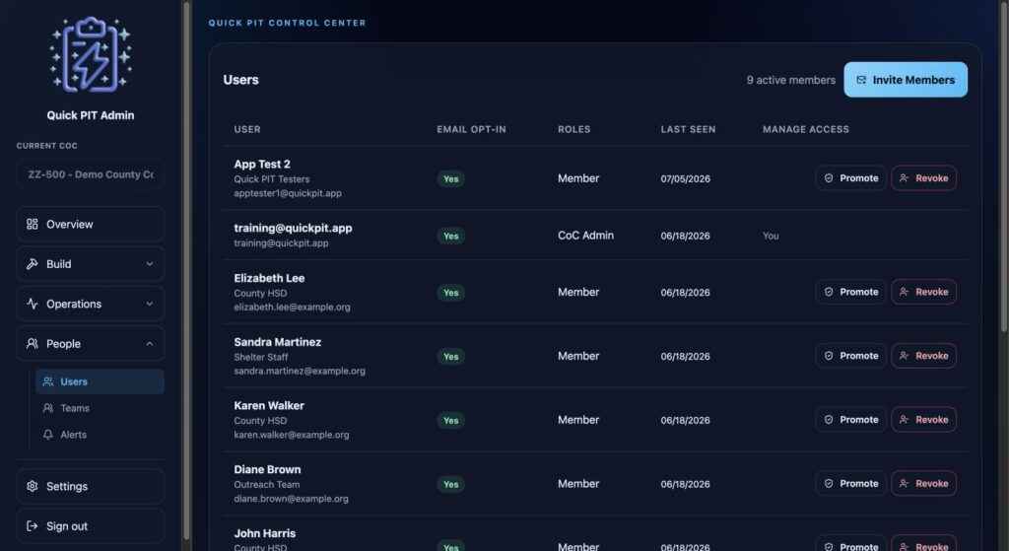The width and height of the screenshot is (1009, 551).
Task: Click the LAST SEEN column header
Action: [688, 129]
